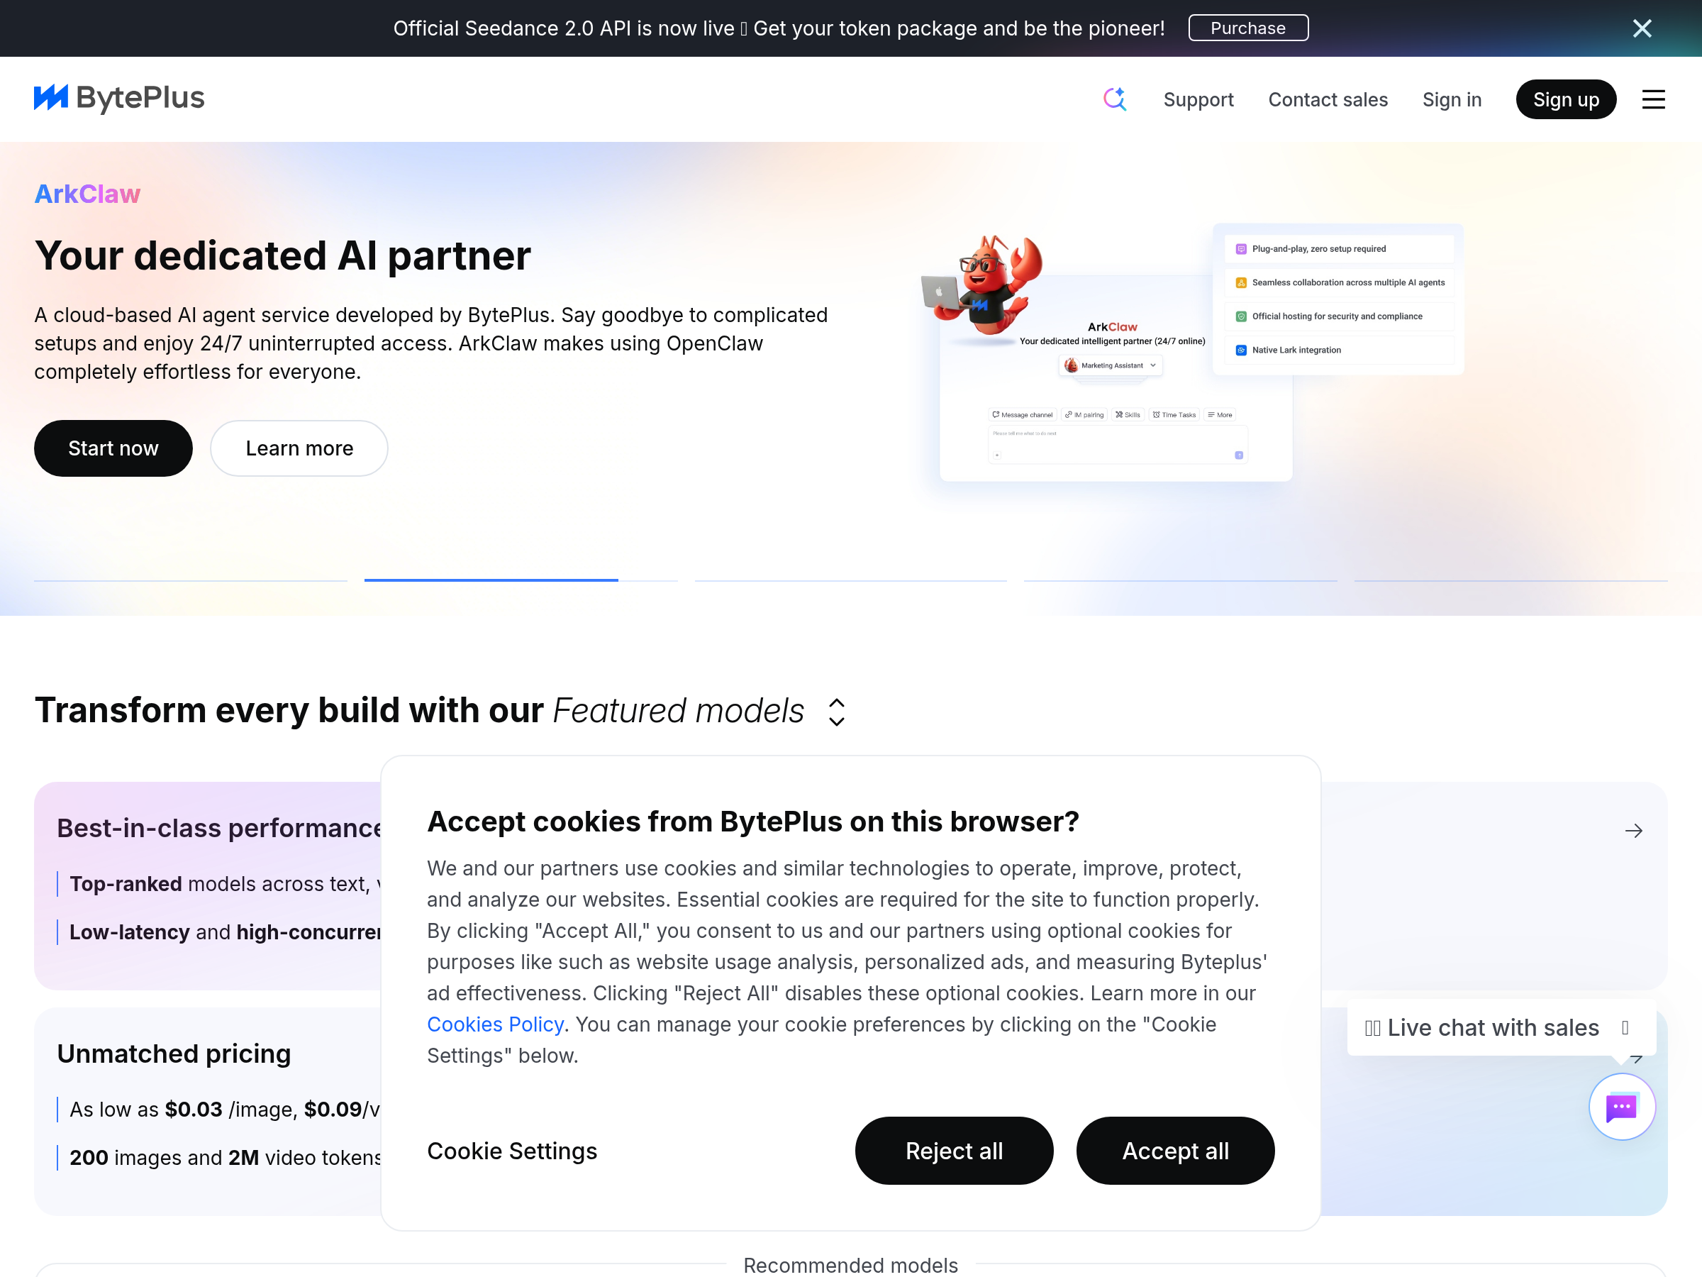Click arrow on Best-in-class performance card
The height and width of the screenshot is (1277, 1702).
tap(1633, 831)
